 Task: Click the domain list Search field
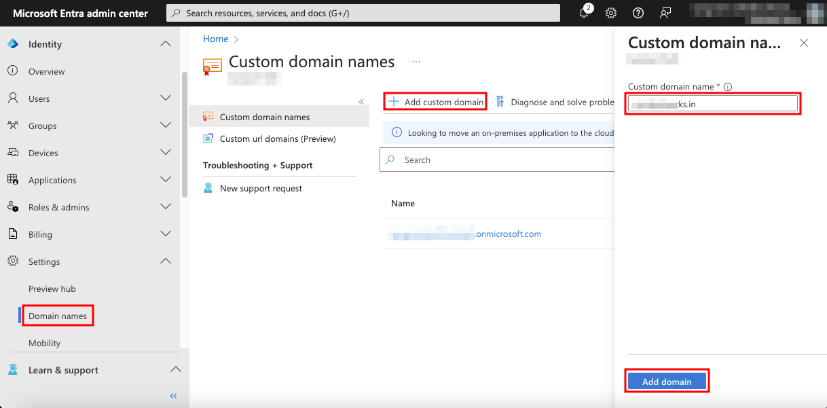(497, 160)
